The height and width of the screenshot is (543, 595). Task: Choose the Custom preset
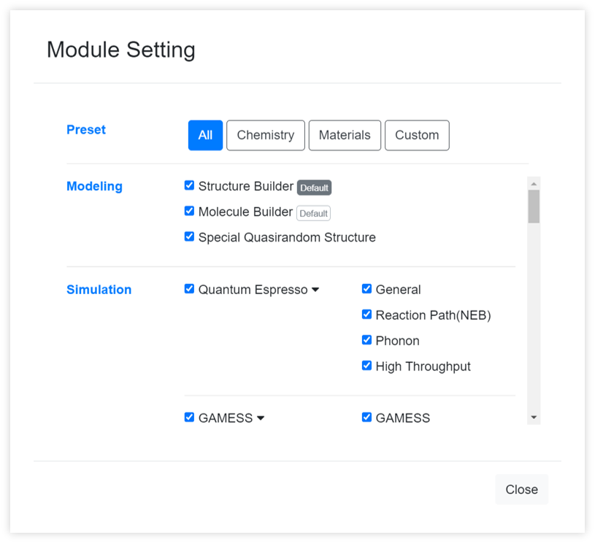pyautogui.click(x=417, y=135)
